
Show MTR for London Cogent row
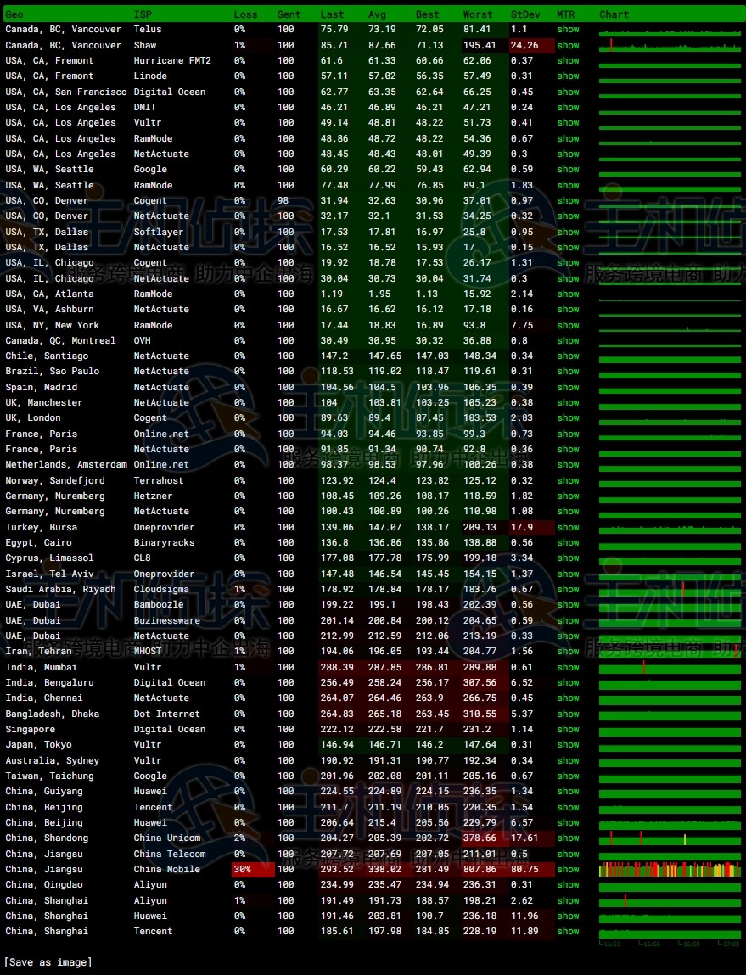pos(568,417)
